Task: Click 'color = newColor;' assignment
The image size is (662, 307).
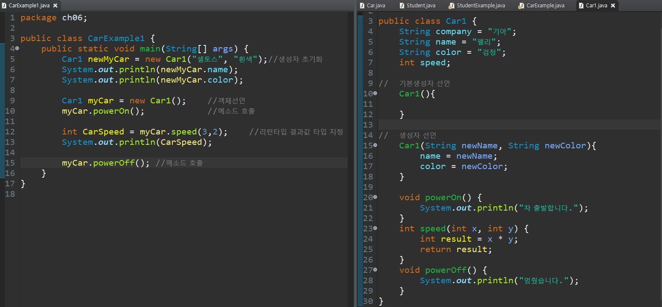Action: pyautogui.click(x=464, y=166)
